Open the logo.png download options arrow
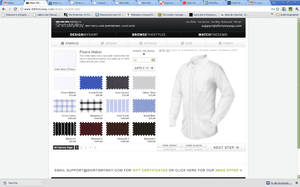The height and width of the screenshot is (187, 300). [42, 183]
